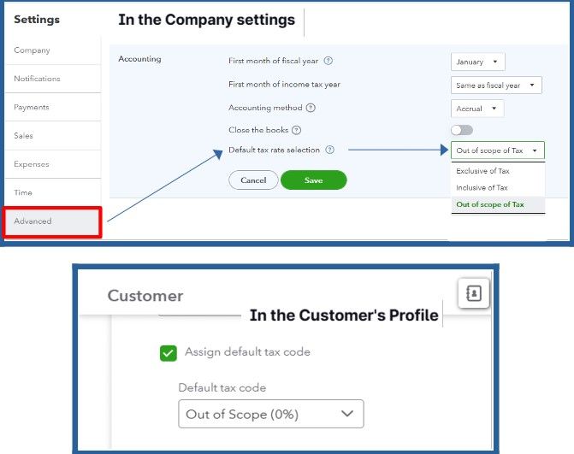Viewport: 574px width, 454px height.
Task: Expand the Same as fiscal year dropdown
Action: [496, 85]
